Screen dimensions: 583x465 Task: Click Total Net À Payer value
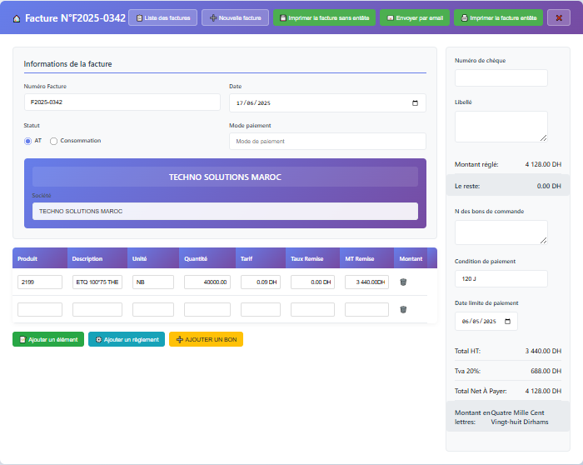pos(543,391)
